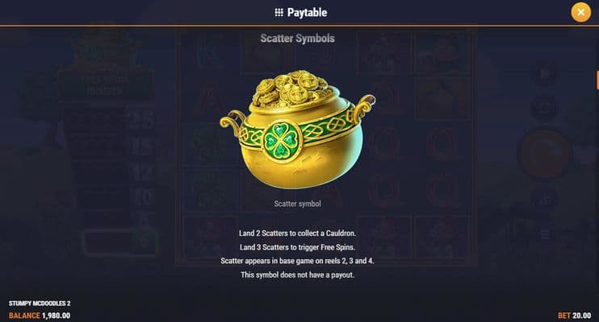Click the dimmed autoplay arrow icon

point(544,74)
